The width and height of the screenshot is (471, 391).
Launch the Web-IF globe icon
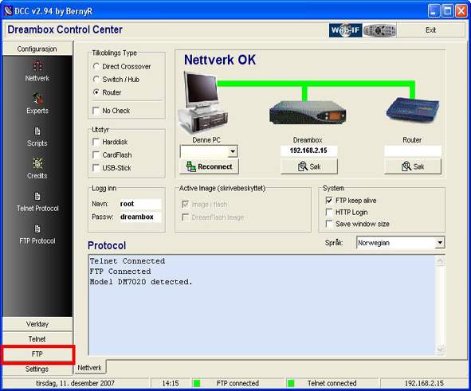point(345,30)
